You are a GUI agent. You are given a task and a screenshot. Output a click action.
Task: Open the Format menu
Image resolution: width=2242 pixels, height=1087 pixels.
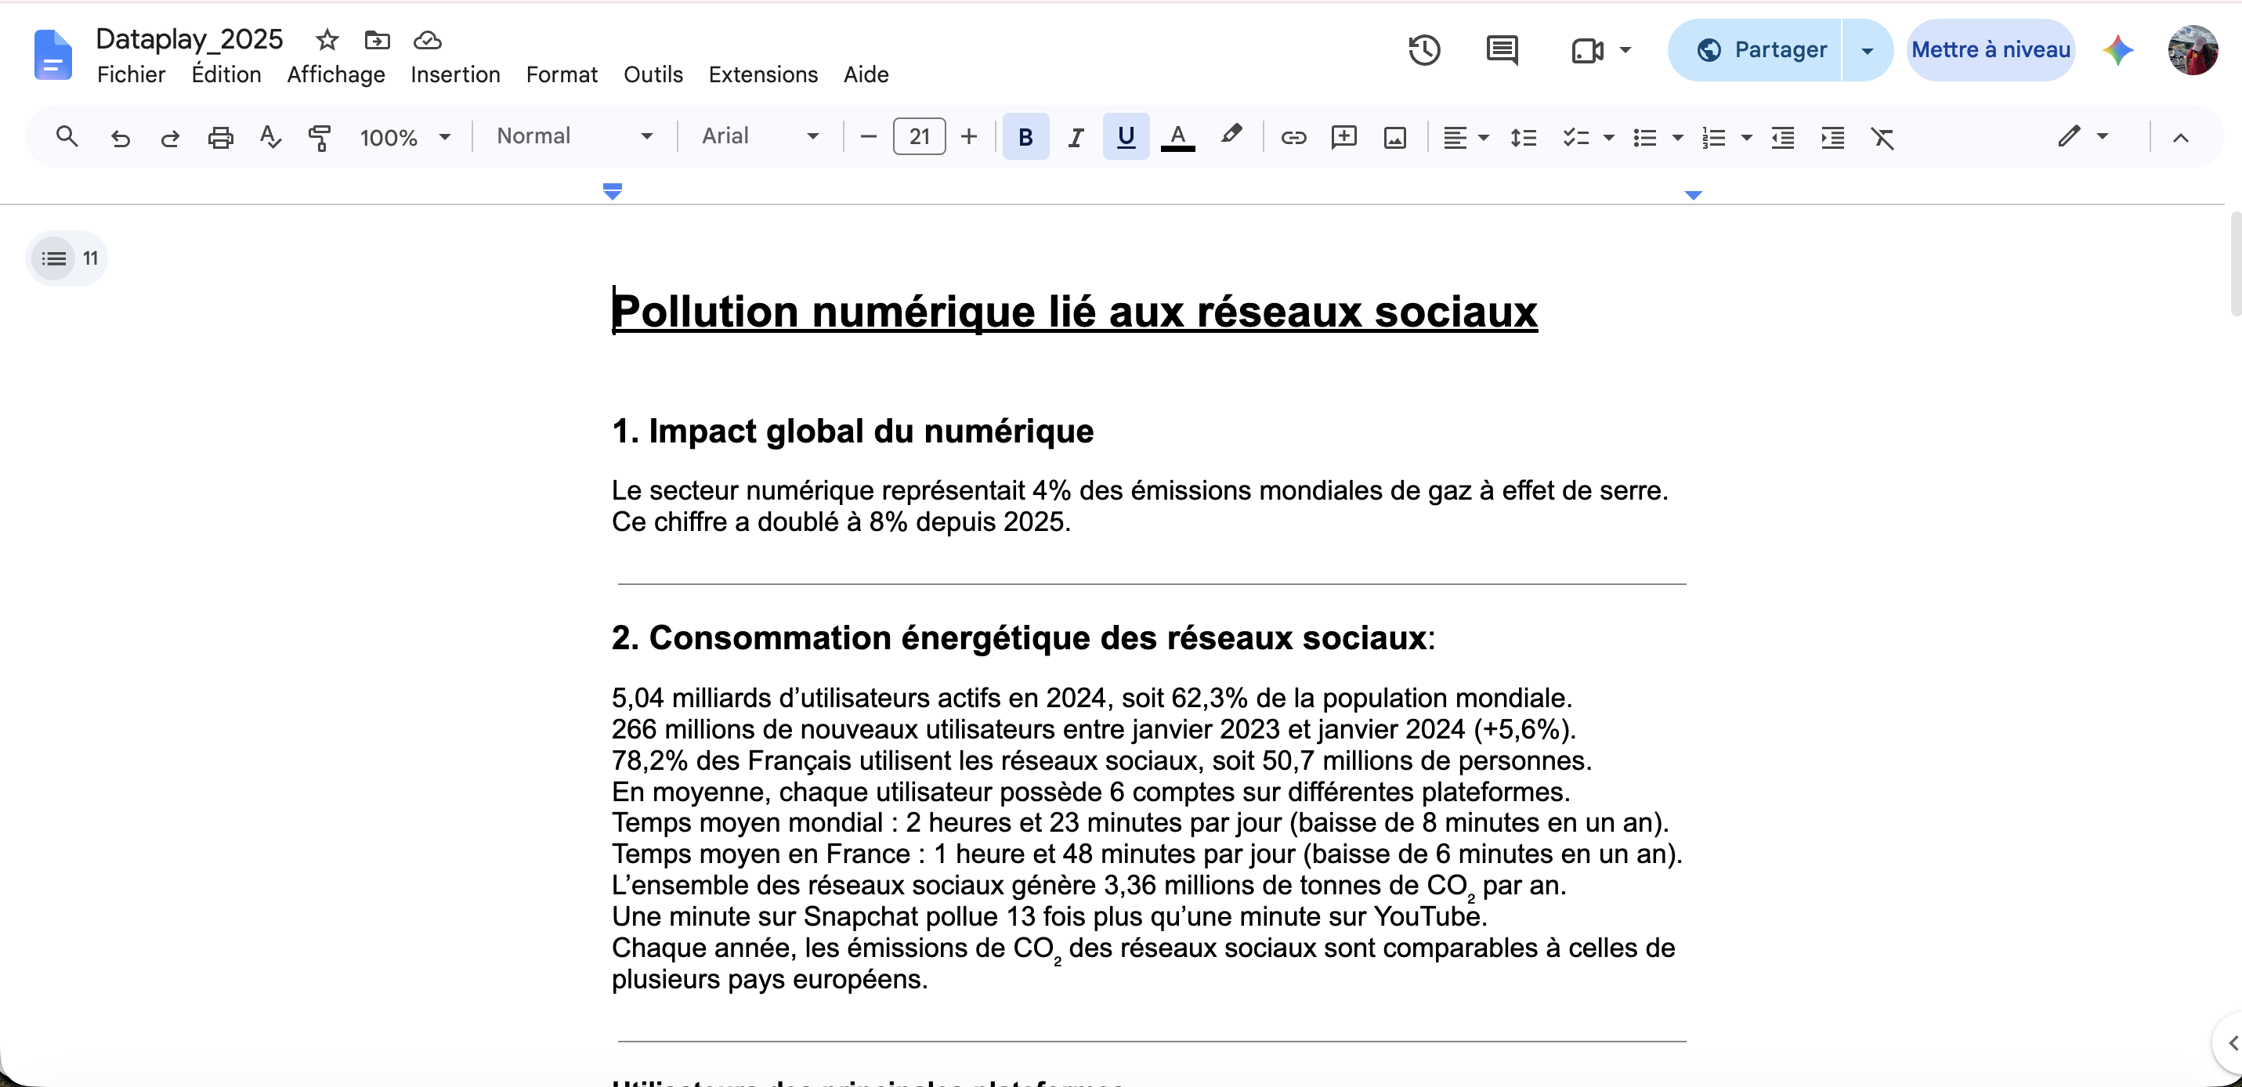562,75
